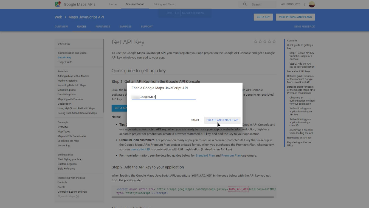369x208 pixels.
Task: Open Geolocation sidebar item
Action: click(x=64, y=104)
